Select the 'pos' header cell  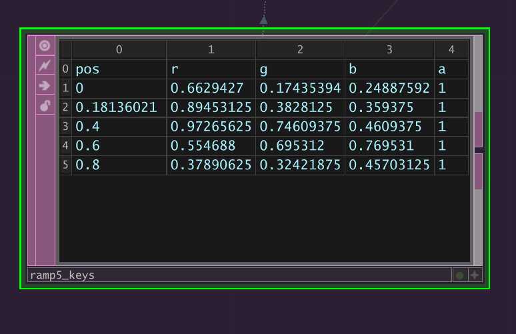119,69
